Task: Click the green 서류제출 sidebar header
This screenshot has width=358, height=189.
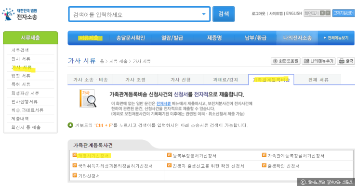Action: point(30,38)
